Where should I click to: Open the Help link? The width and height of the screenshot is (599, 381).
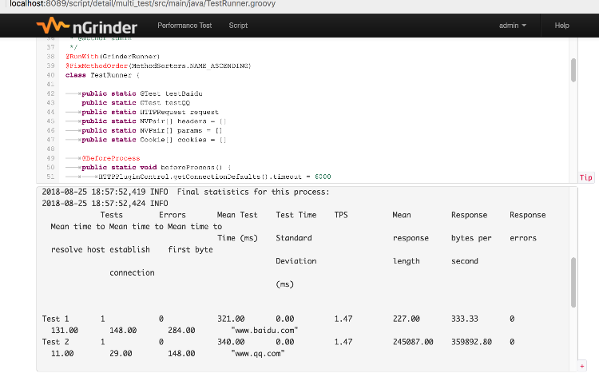coord(561,26)
